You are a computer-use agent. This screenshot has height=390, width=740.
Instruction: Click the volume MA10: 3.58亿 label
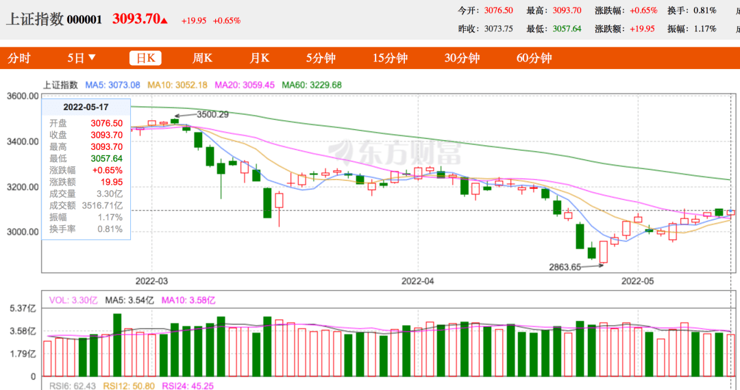click(188, 300)
